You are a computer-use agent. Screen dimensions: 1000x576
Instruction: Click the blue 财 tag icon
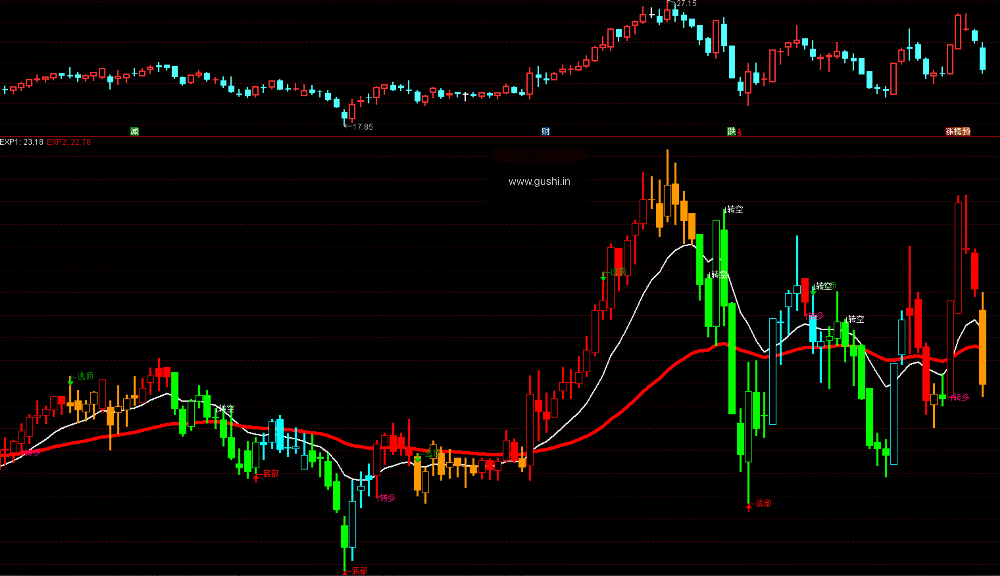coord(546,132)
